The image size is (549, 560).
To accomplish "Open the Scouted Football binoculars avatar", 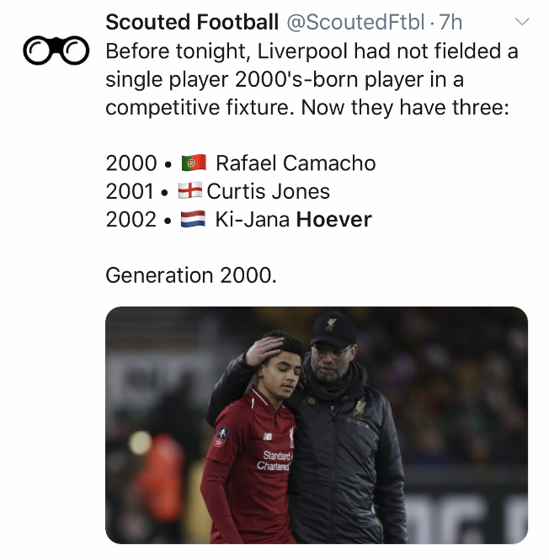I will coord(56,52).
